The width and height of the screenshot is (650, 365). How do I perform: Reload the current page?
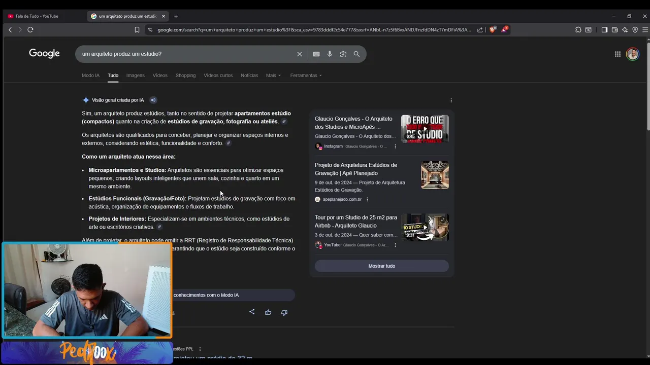pyautogui.click(x=30, y=30)
